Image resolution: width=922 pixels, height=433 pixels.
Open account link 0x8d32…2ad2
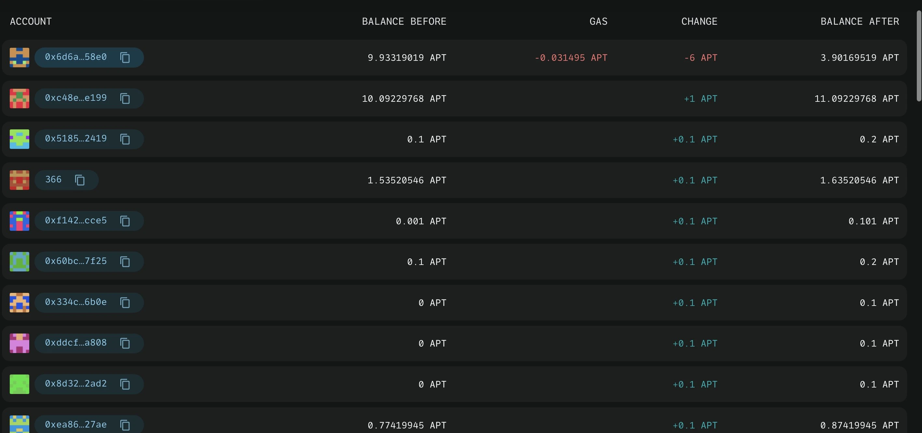76,384
